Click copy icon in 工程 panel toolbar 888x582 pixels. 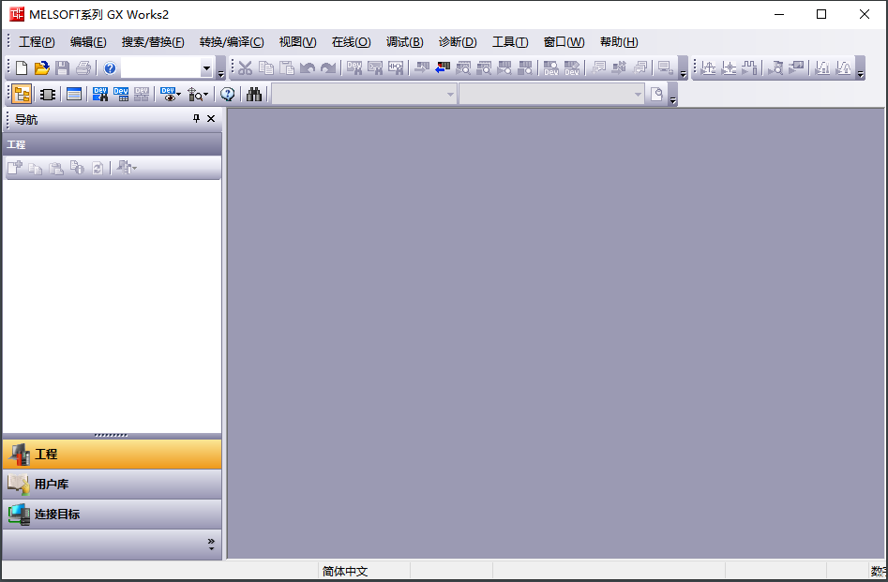pos(35,168)
